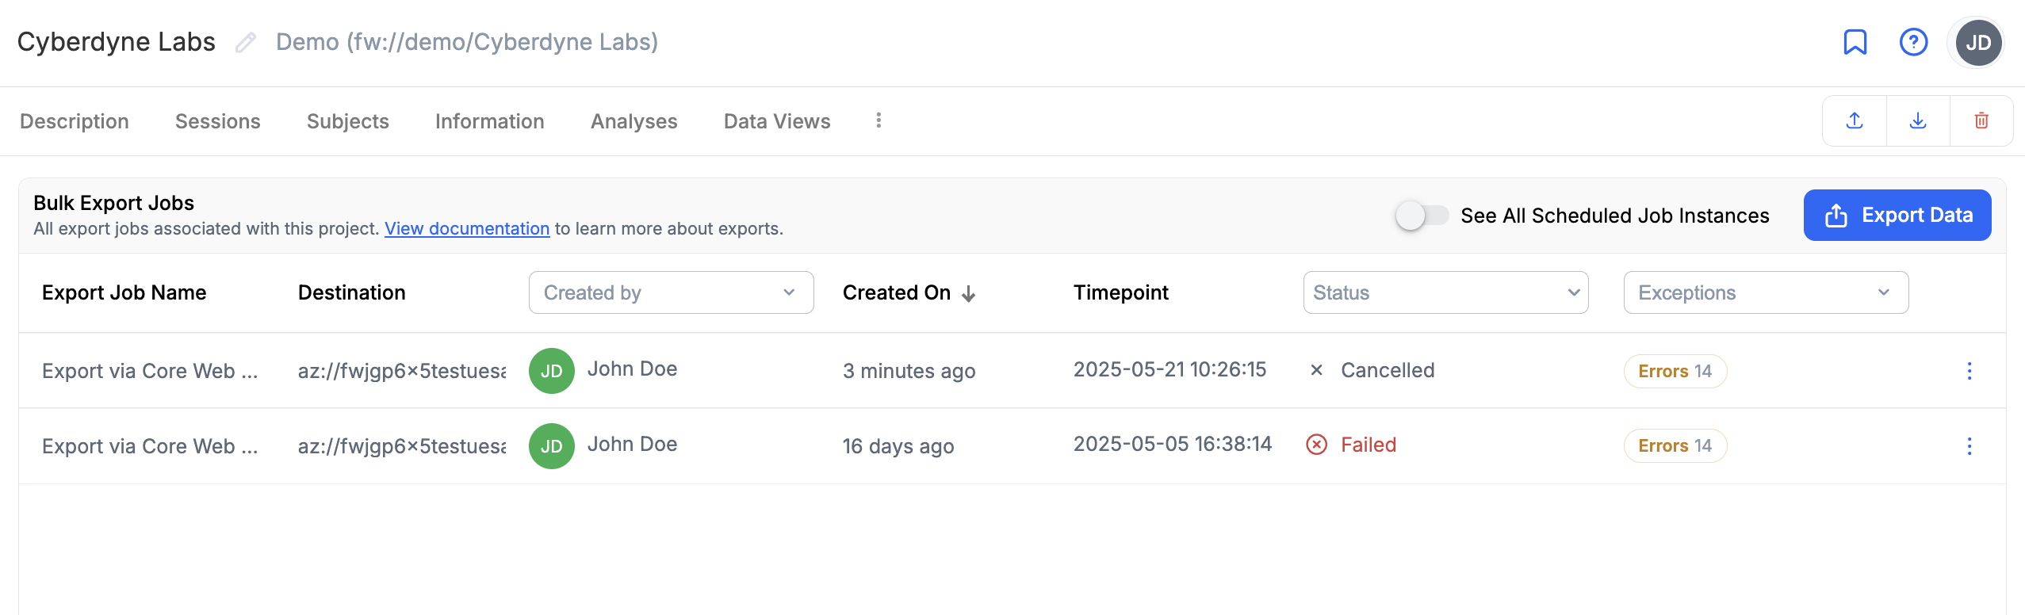2025x615 pixels.
Task: Click the red failed circle-x icon
Action: 1316,445
